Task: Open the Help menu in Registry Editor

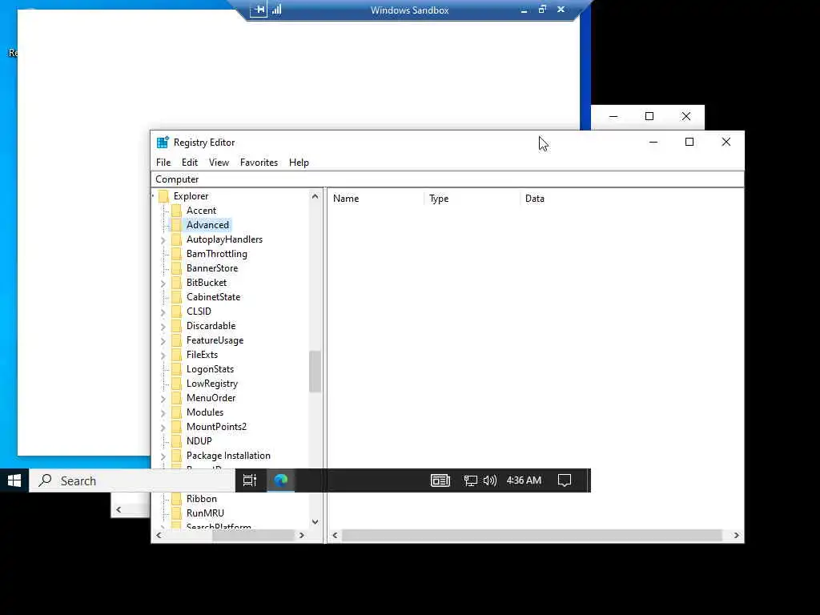Action: pos(299,163)
